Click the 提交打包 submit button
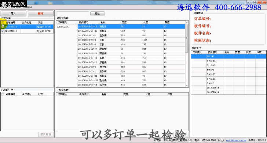 click(45, 134)
